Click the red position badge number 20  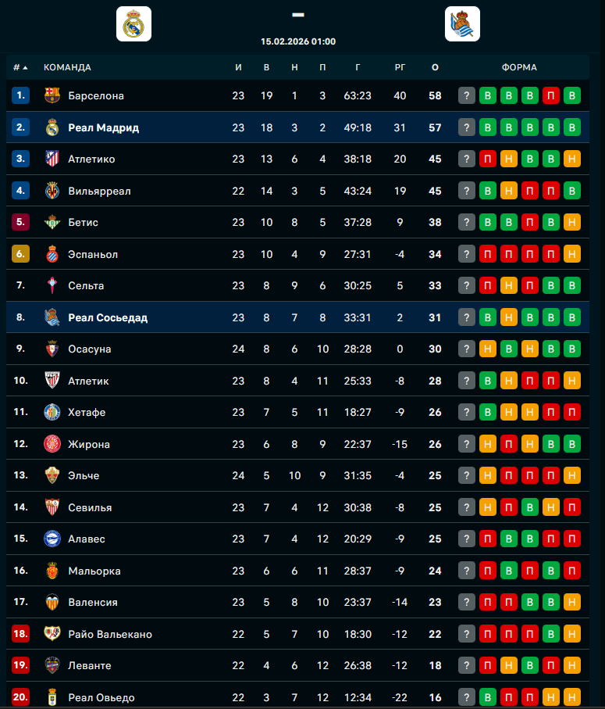tap(21, 697)
